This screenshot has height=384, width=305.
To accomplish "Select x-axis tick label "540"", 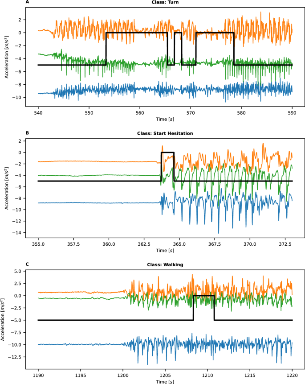I will (x=38, y=113).
